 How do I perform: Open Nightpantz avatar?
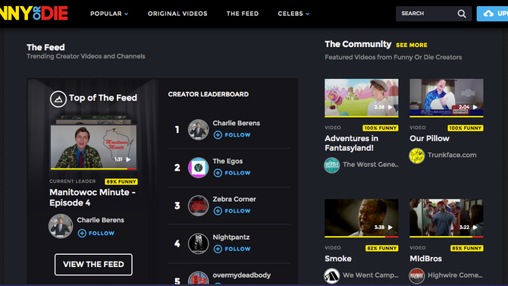click(x=199, y=244)
